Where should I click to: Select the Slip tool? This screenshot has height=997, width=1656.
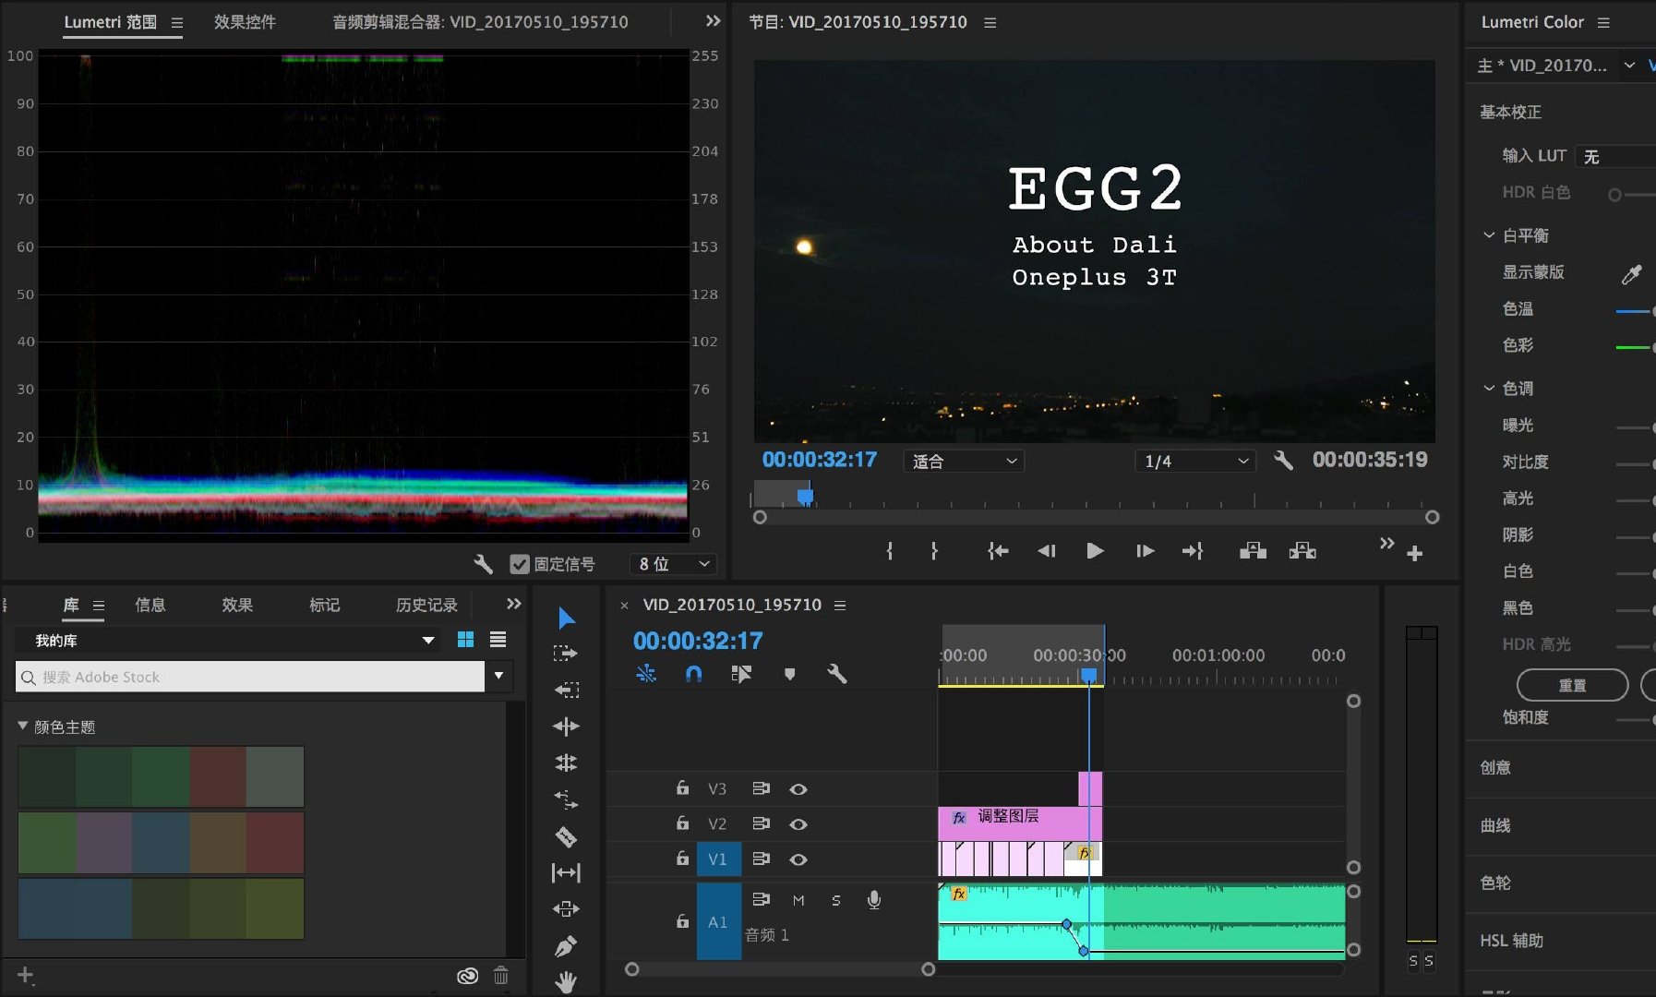tap(566, 872)
